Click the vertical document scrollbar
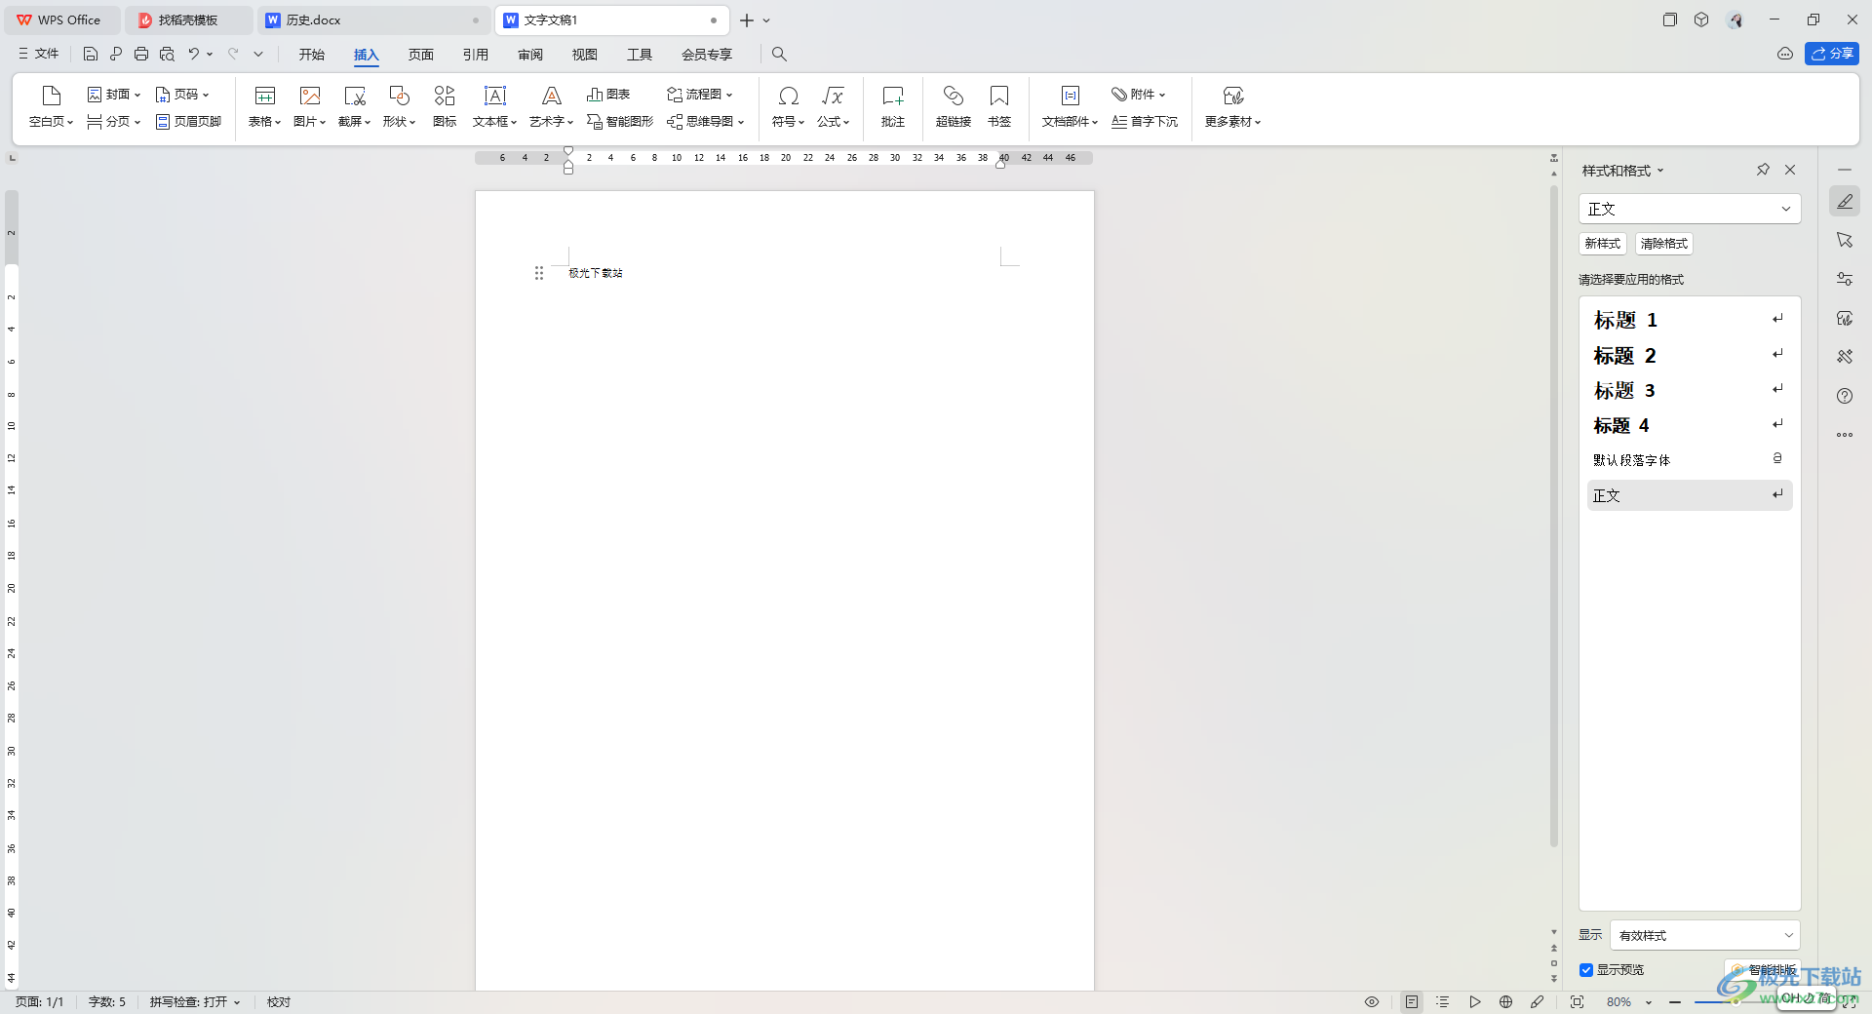Image resolution: width=1872 pixels, height=1014 pixels. (x=1554, y=517)
